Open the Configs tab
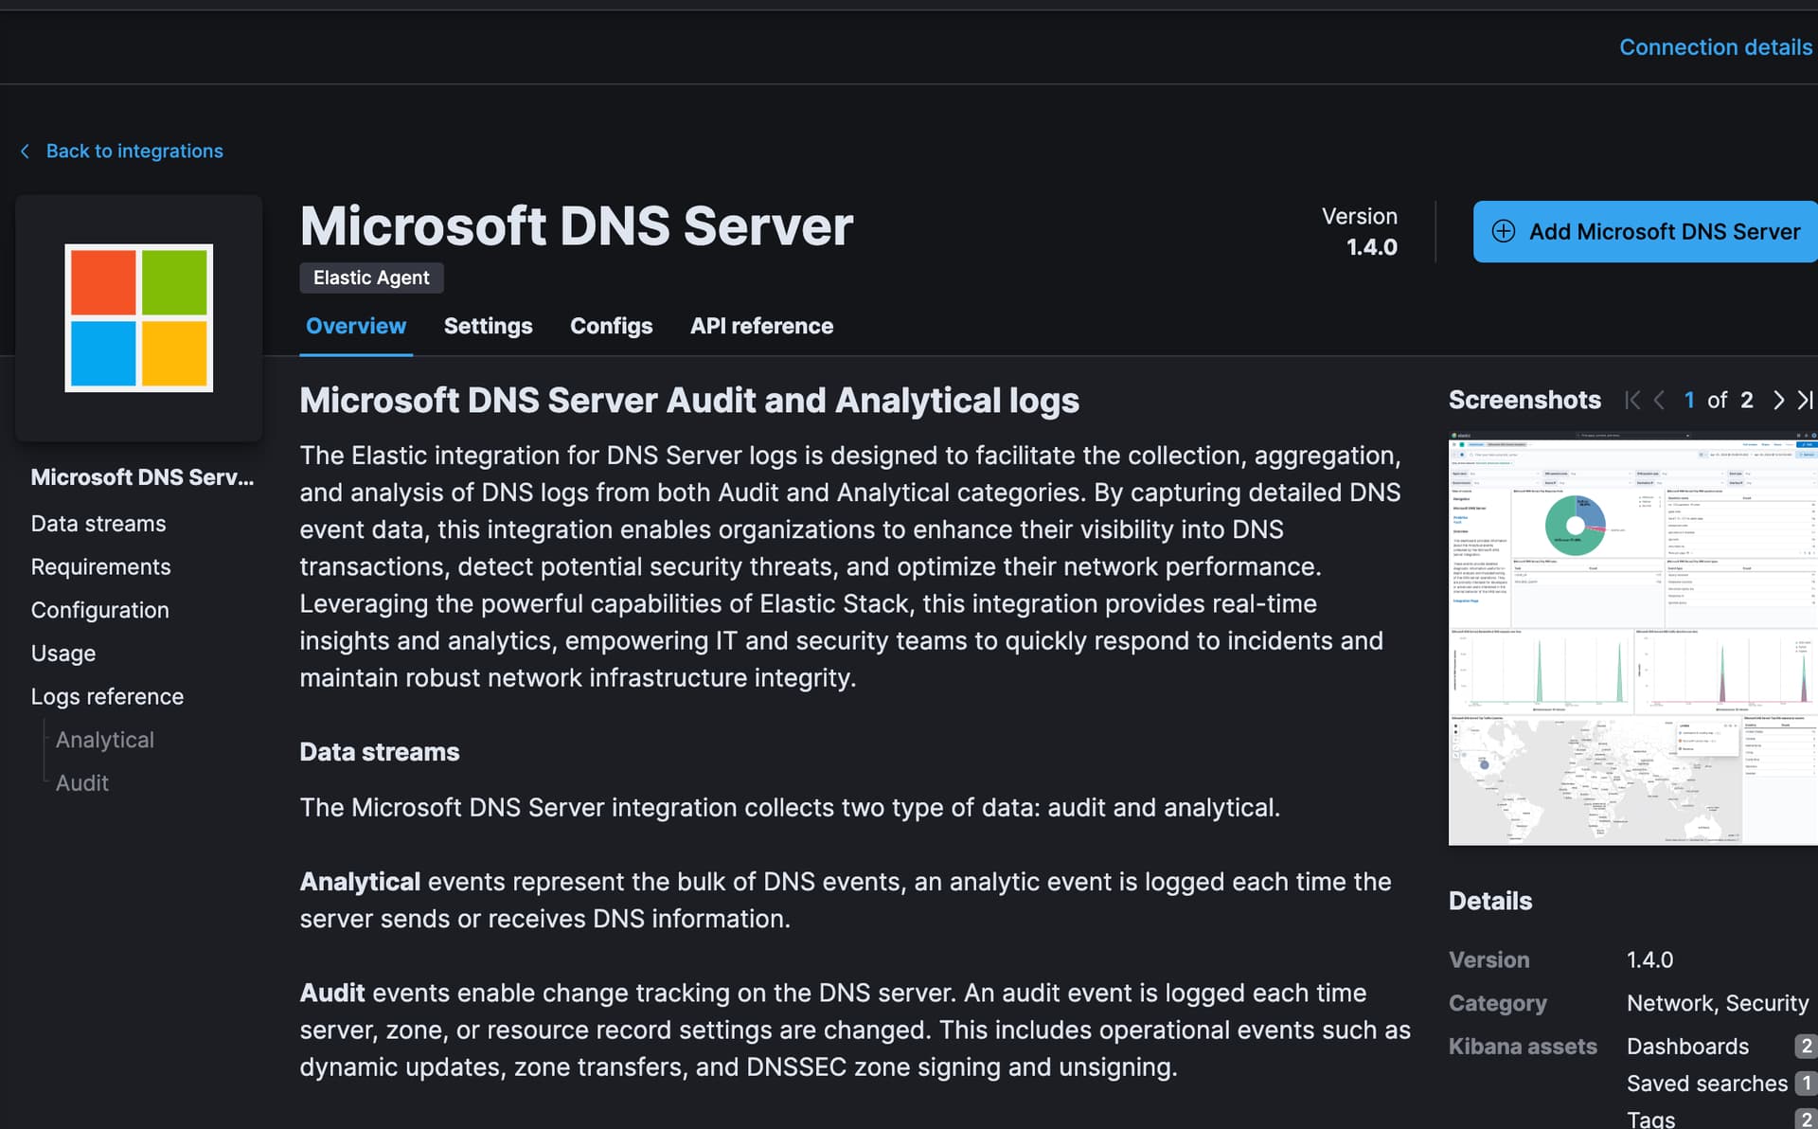1818x1129 pixels. click(x=611, y=327)
